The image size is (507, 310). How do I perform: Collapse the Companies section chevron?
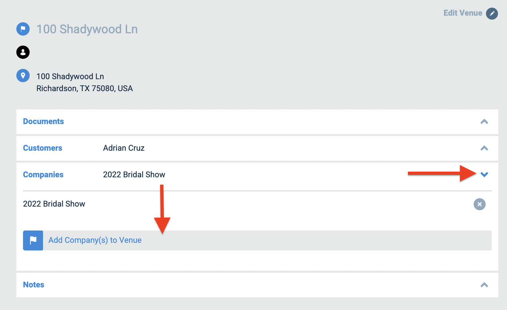tap(484, 175)
